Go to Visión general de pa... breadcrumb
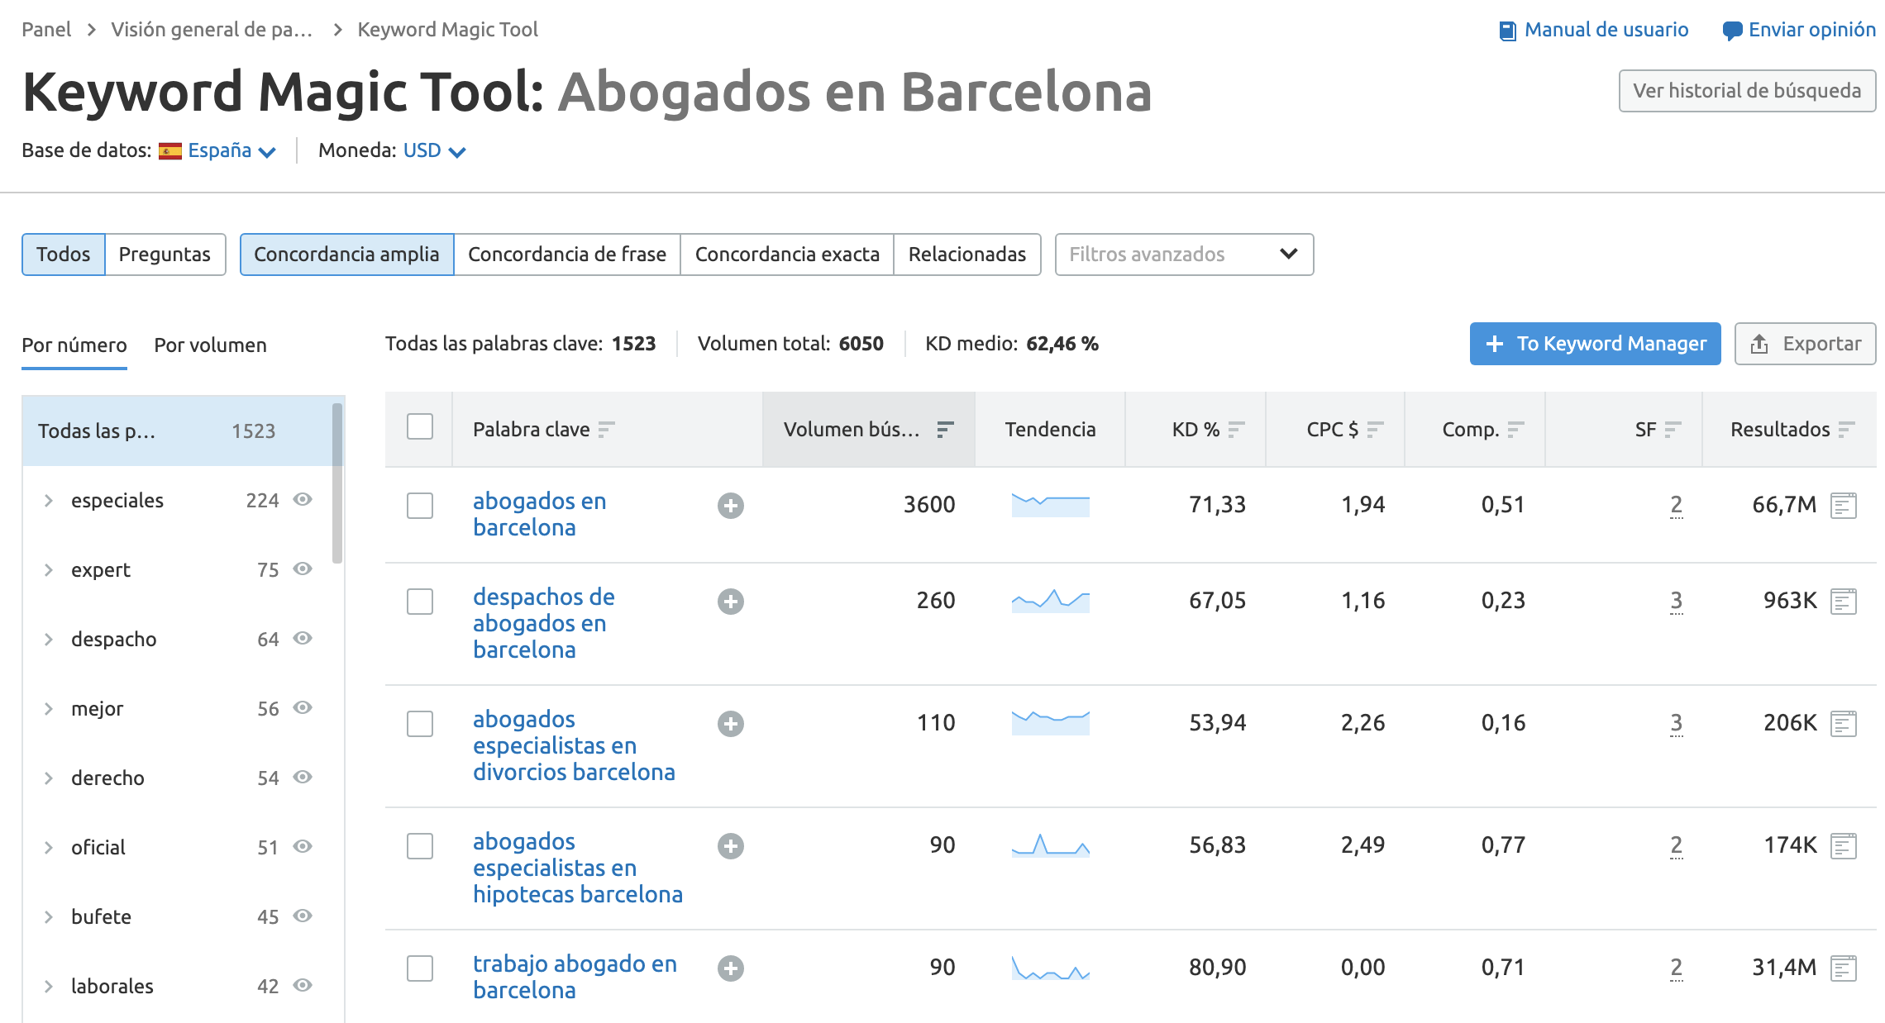The height and width of the screenshot is (1023, 1885). [x=212, y=30]
